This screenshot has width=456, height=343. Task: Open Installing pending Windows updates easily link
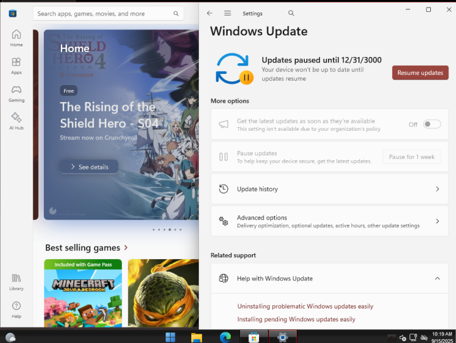coord(296,319)
